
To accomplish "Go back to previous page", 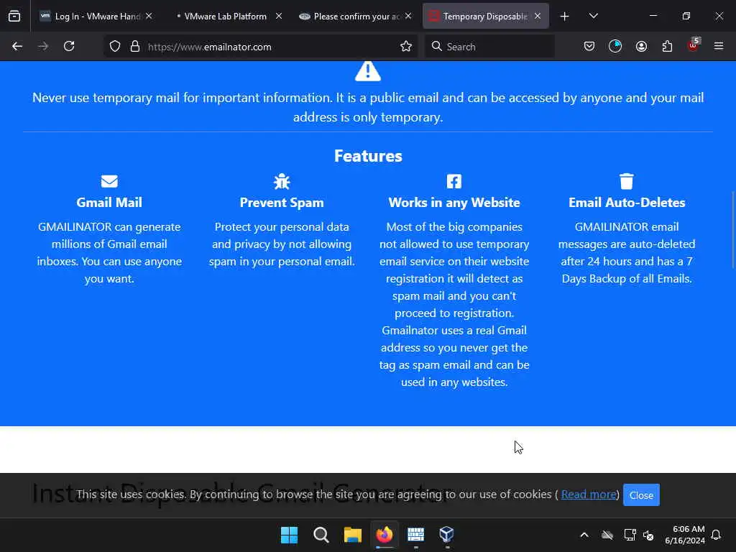I will coord(17,47).
